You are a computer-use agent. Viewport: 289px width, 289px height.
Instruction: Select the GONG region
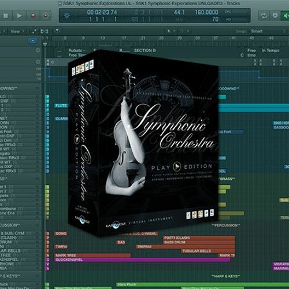tap(61, 234)
